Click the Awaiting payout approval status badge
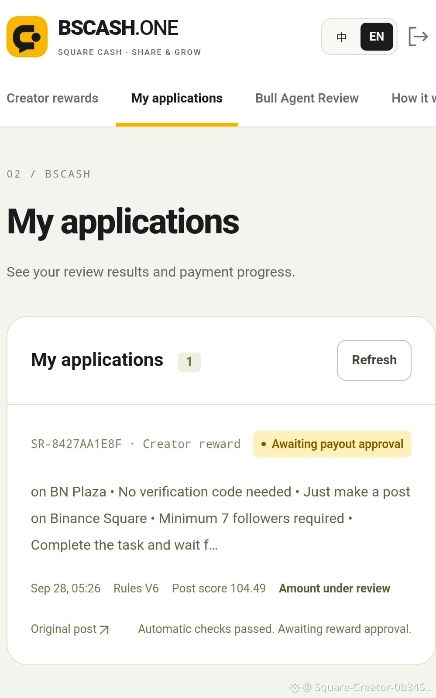Viewport: 436px width, 698px height. click(x=332, y=444)
